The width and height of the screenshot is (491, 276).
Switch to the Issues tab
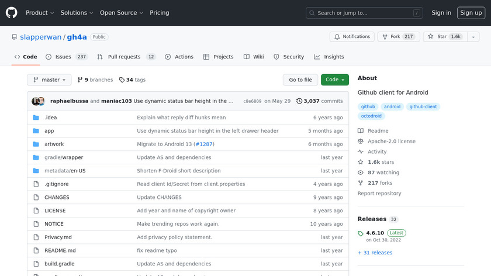[x=66, y=57]
